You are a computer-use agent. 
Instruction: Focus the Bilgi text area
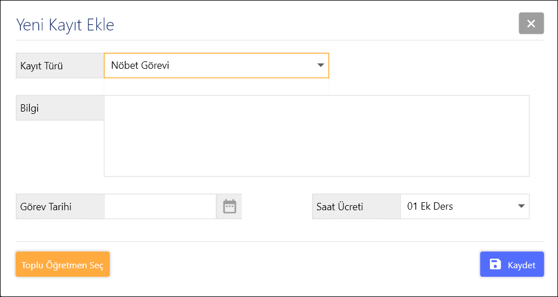tap(316, 136)
